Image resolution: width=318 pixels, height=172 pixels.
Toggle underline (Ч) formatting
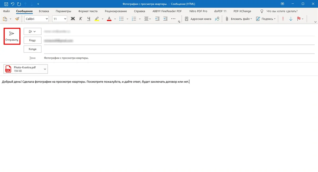pos(89,19)
